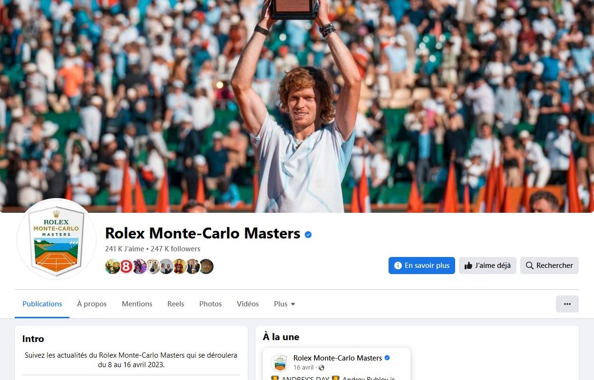Click the Rolex Monte-Carlo Masters profile logo
The image size is (594, 380).
click(x=57, y=239)
